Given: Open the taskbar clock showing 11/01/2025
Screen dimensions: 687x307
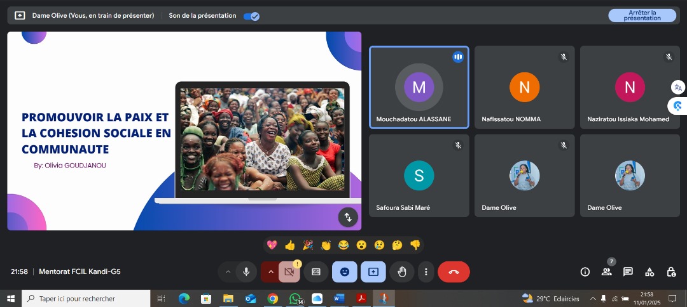Looking at the screenshot, I should click(647, 299).
